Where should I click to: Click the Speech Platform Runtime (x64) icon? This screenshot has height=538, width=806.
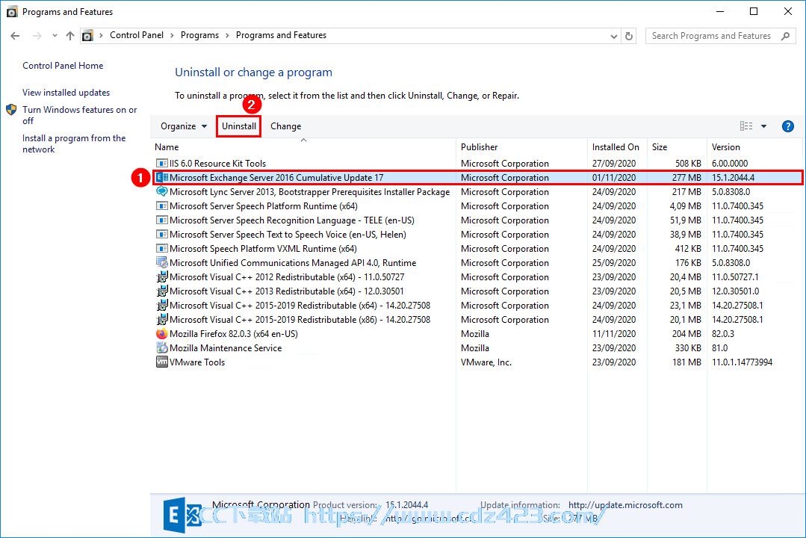tap(162, 205)
